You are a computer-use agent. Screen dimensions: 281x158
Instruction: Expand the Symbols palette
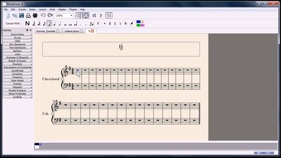click(x=18, y=97)
